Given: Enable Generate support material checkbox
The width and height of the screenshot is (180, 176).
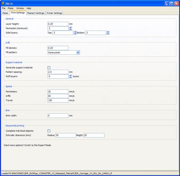Looking at the screenshot, I should pyautogui.click(x=49, y=68).
